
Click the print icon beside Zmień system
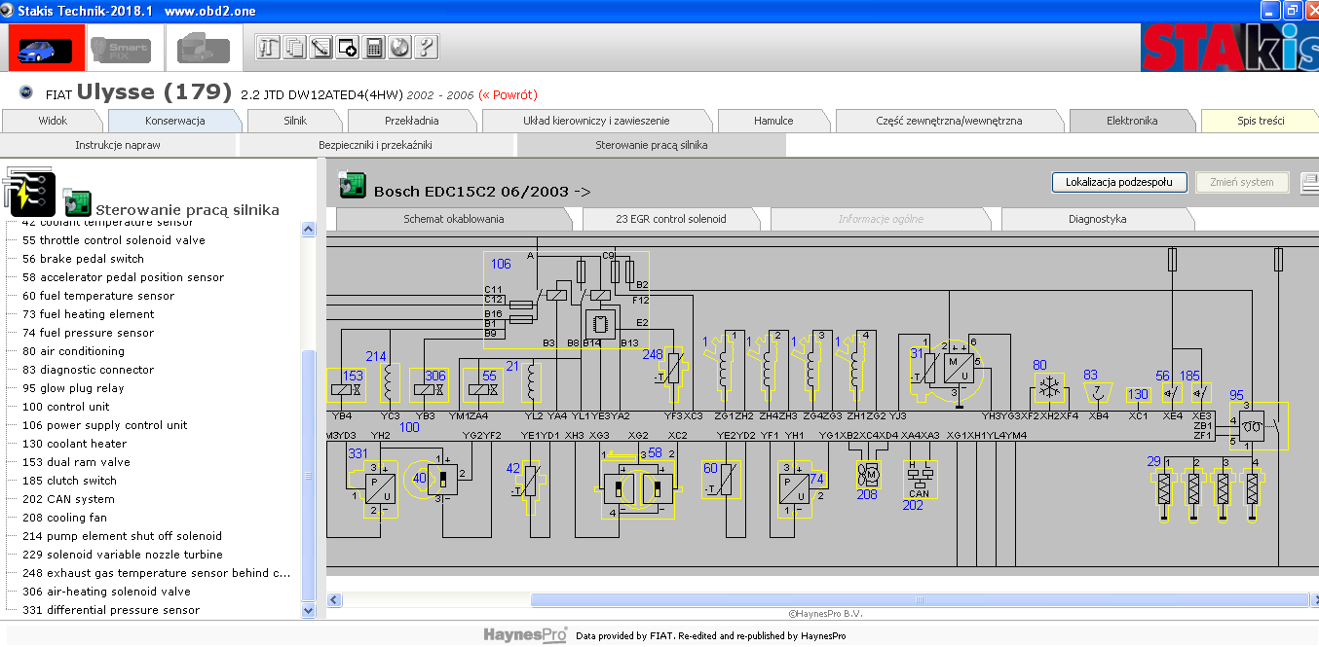pos(1309,183)
